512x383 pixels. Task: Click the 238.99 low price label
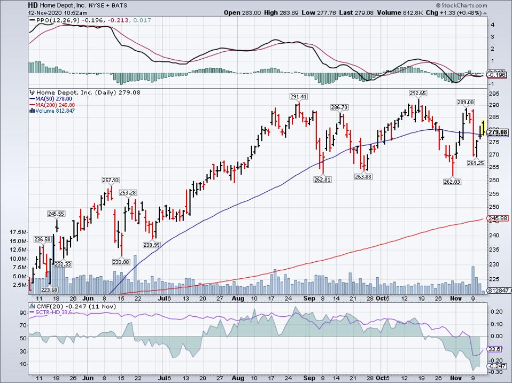click(151, 245)
